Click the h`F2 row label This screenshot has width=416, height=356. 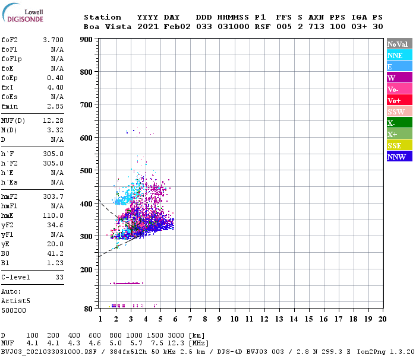[10, 163]
